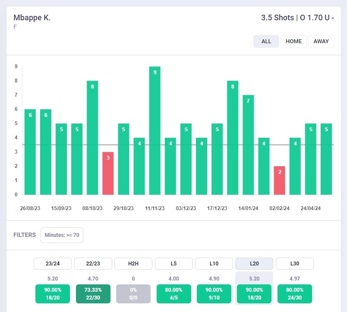
Task: Click the 24/04/24 date label
Action: [310, 208]
